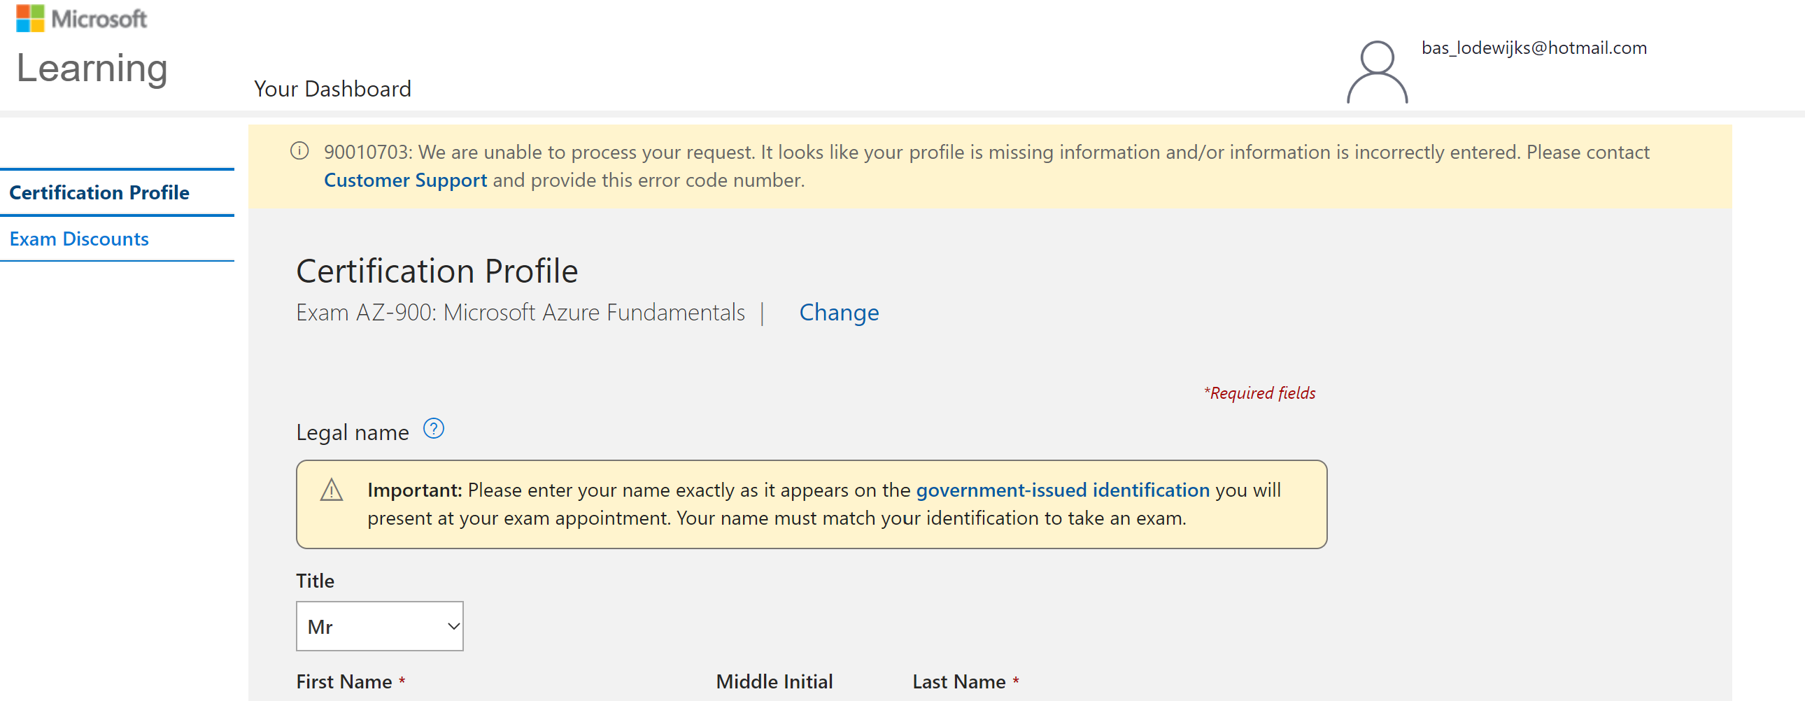Click the Last Name field label
1805x701 pixels.
click(x=958, y=681)
